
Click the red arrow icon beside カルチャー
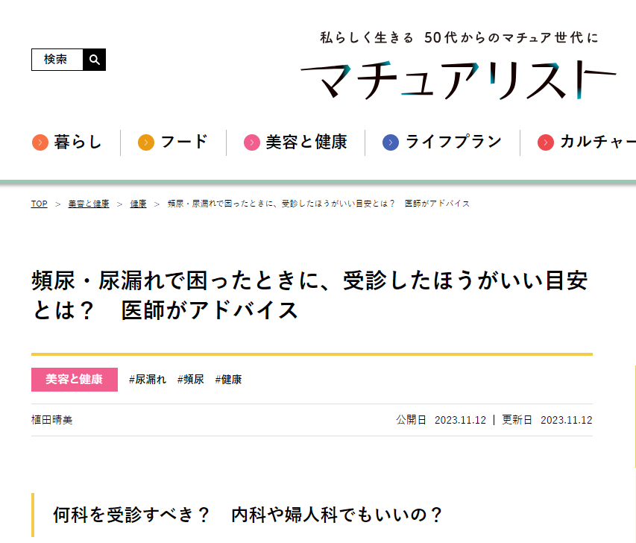click(x=546, y=142)
